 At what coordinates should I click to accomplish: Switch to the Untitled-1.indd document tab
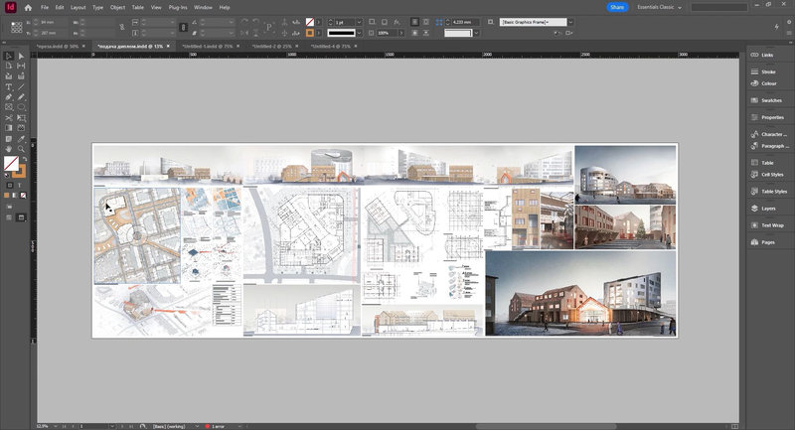[x=208, y=46]
